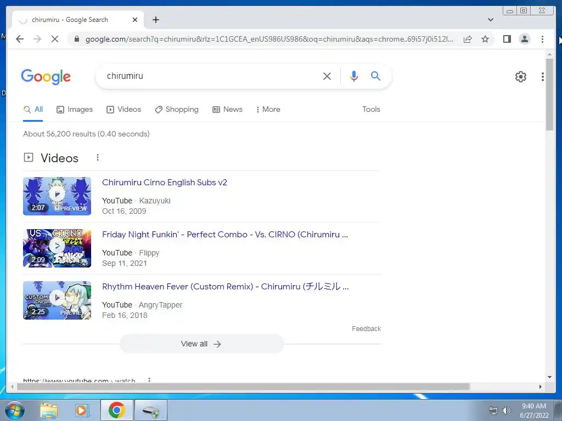Click the scroll down arrow
This screenshot has height=421, width=562.
pyautogui.click(x=549, y=377)
